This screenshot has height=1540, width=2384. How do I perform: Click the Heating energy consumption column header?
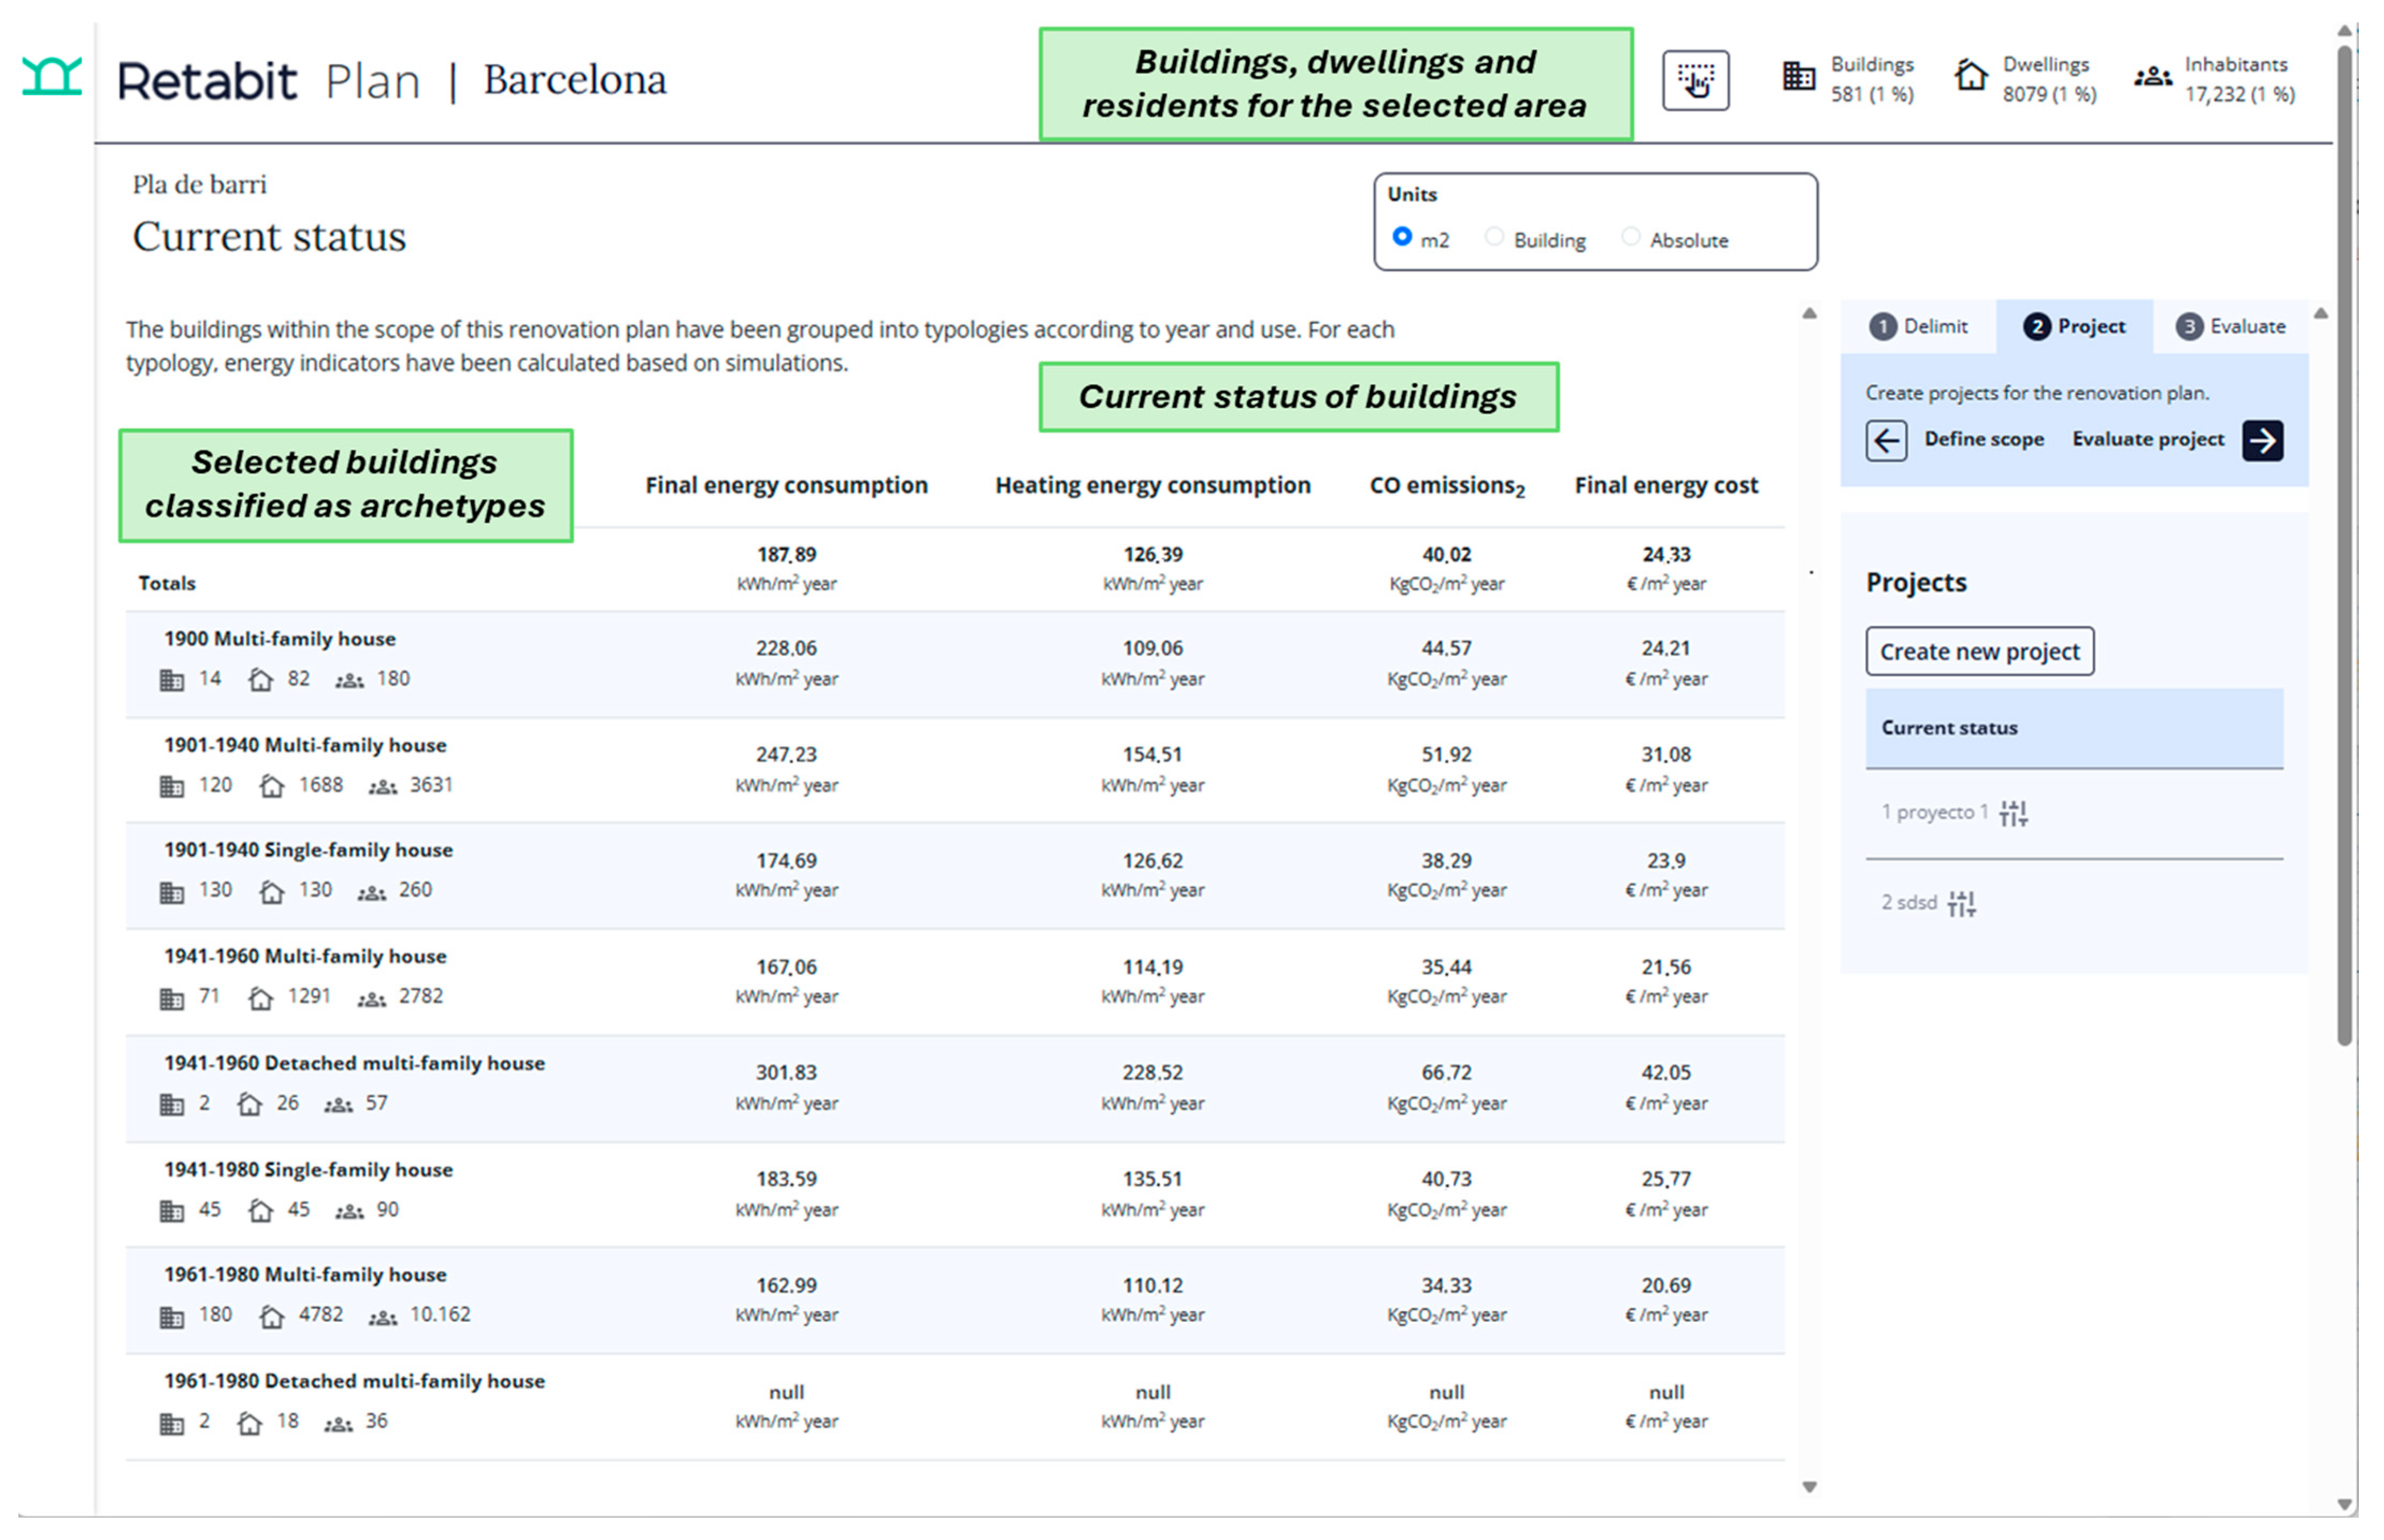coord(1152,485)
